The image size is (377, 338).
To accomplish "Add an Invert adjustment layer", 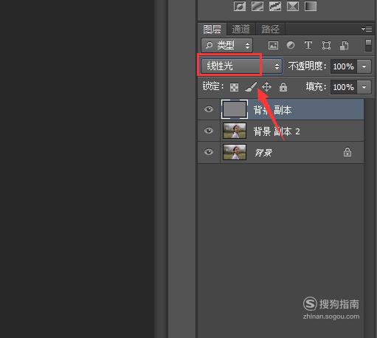I will click(x=240, y=6).
